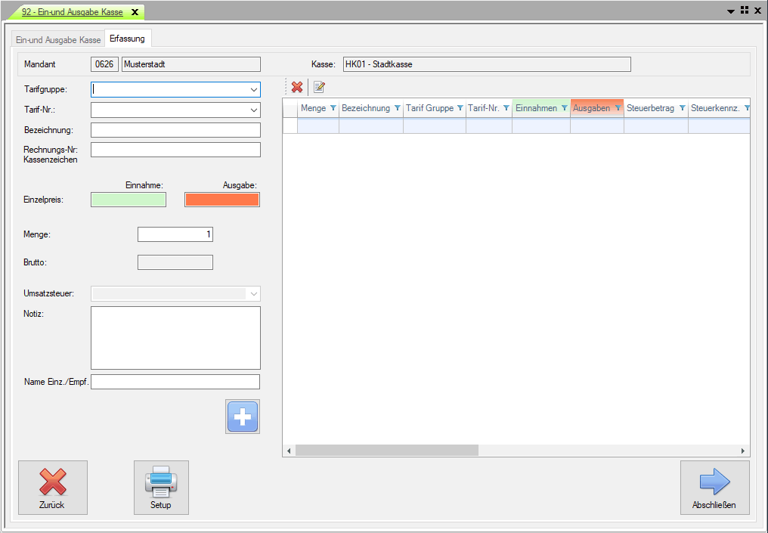Click the table's horizontal scrollbar
The image size is (768, 533).
pyautogui.click(x=387, y=451)
